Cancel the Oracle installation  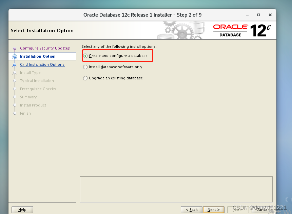(262, 210)
